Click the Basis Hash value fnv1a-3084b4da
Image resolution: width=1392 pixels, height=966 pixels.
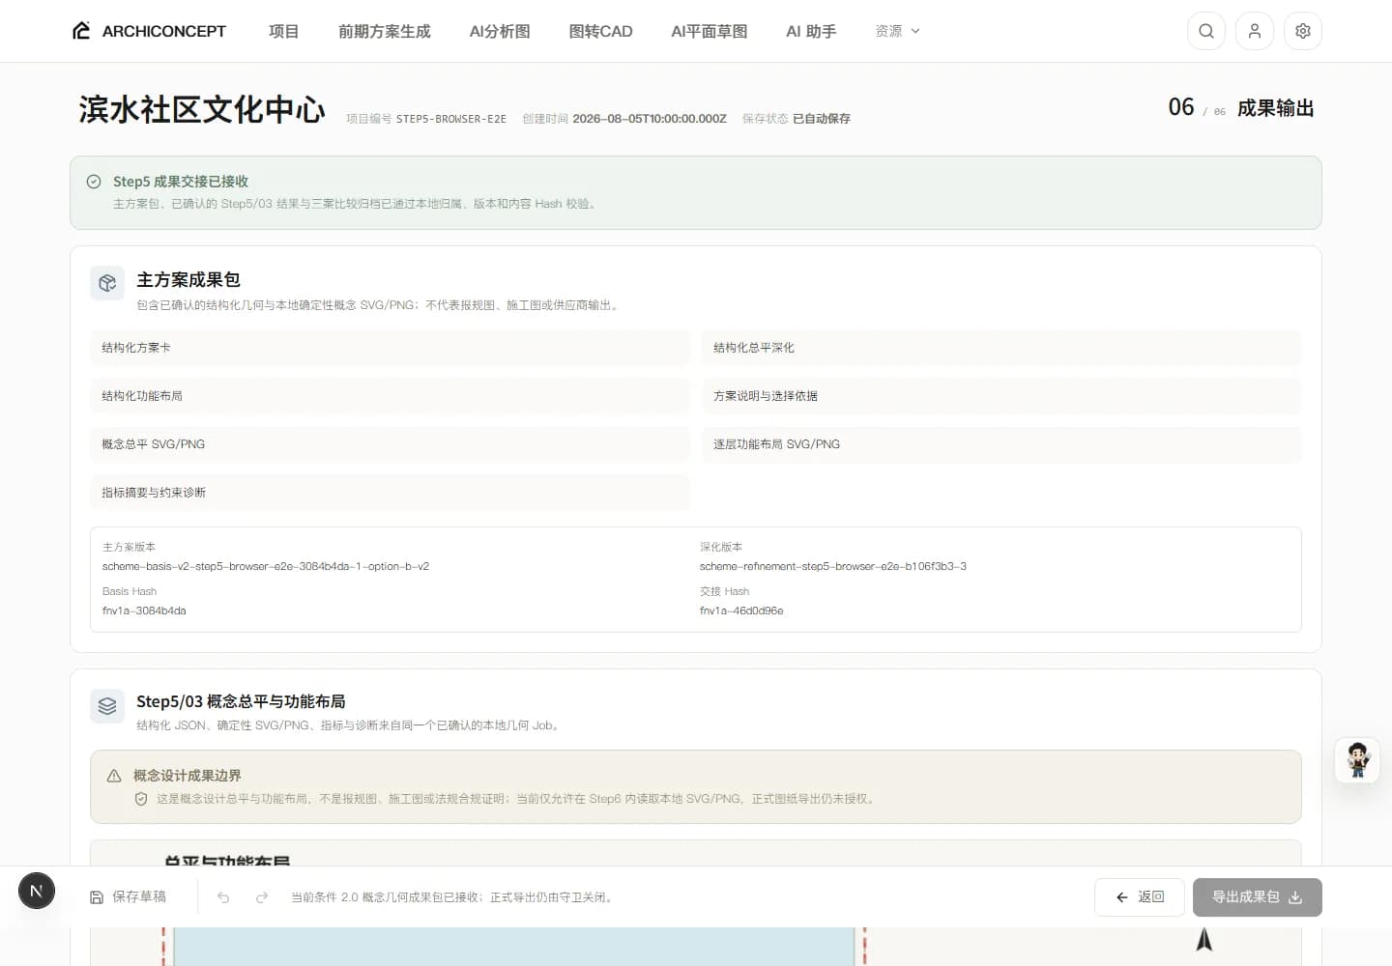[x=144, y=611]
